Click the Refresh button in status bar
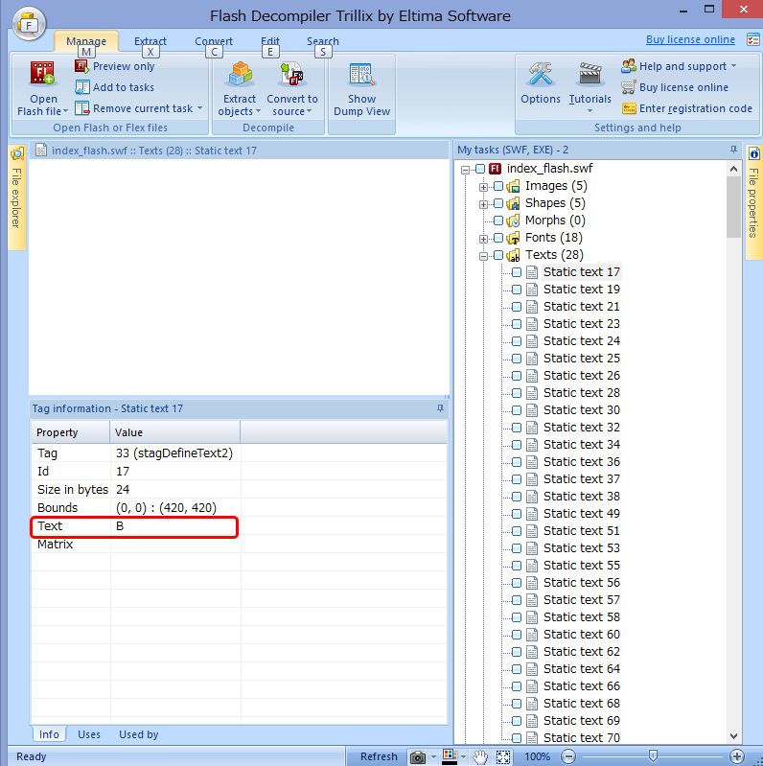 pos(379,756)
